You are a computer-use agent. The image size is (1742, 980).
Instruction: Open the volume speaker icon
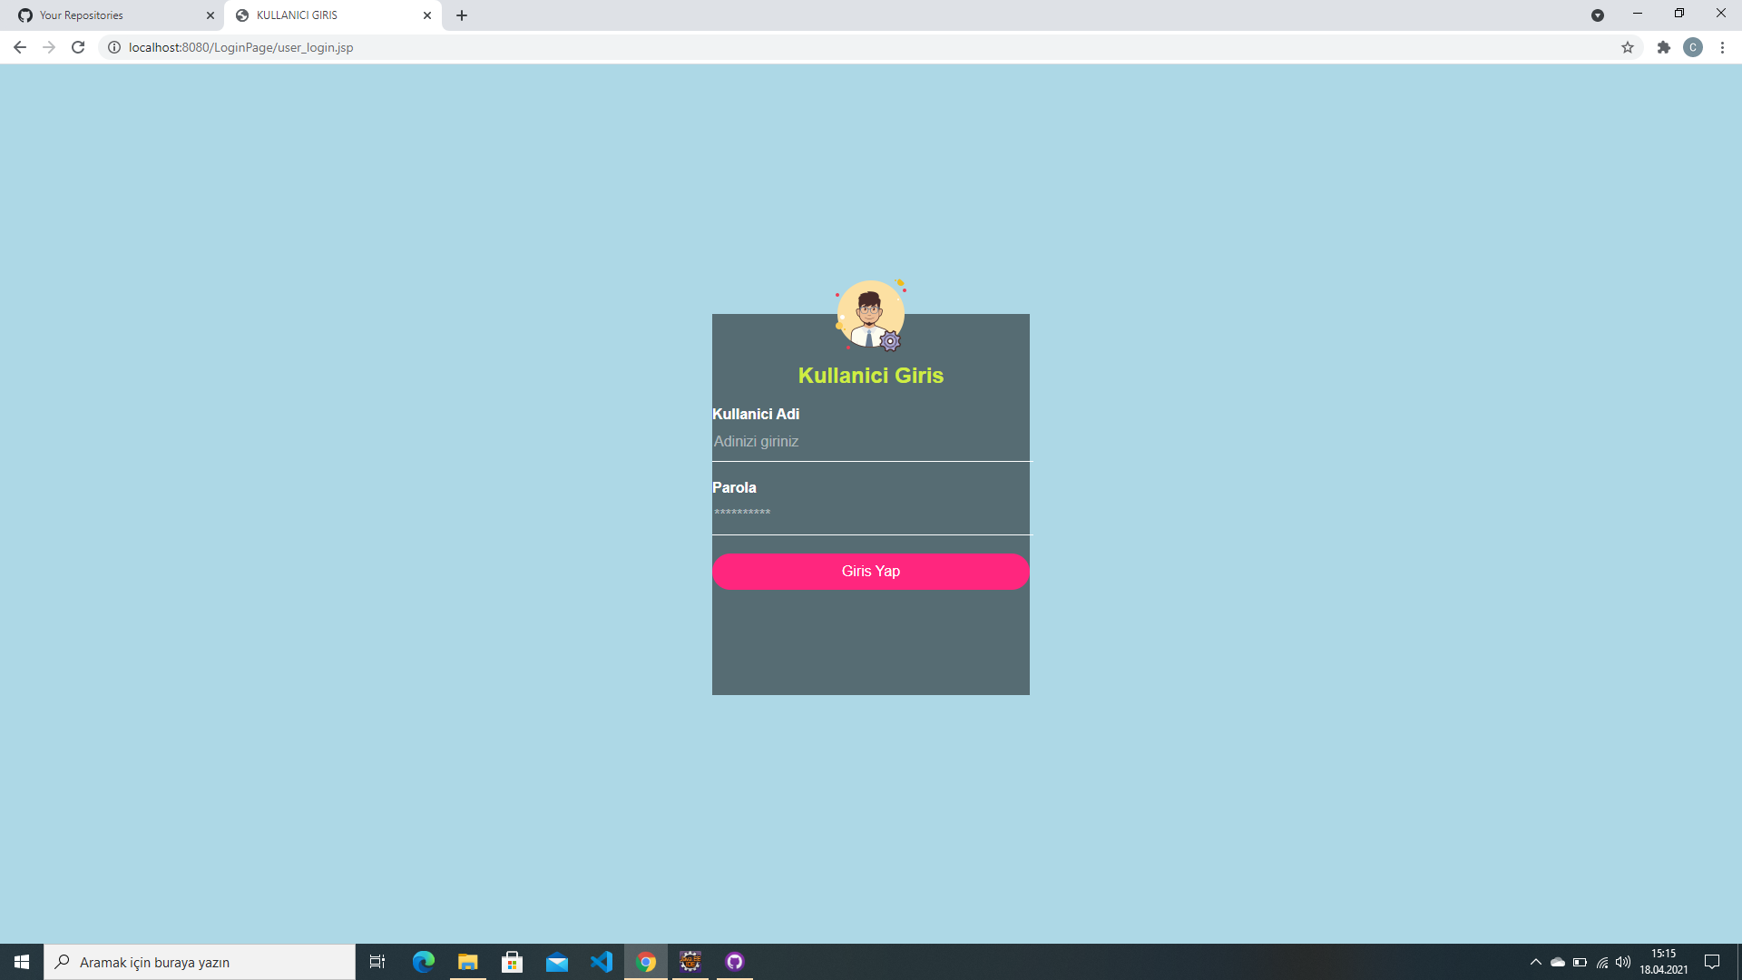1623,962
